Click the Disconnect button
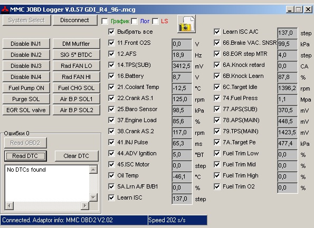The height and width of the screenshot is (228, 314). 75,20
